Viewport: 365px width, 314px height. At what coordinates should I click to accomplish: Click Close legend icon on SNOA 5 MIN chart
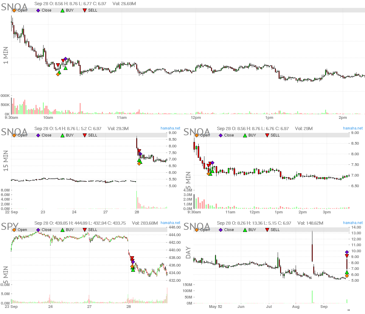pyautogui.click(x=221, y=135)
